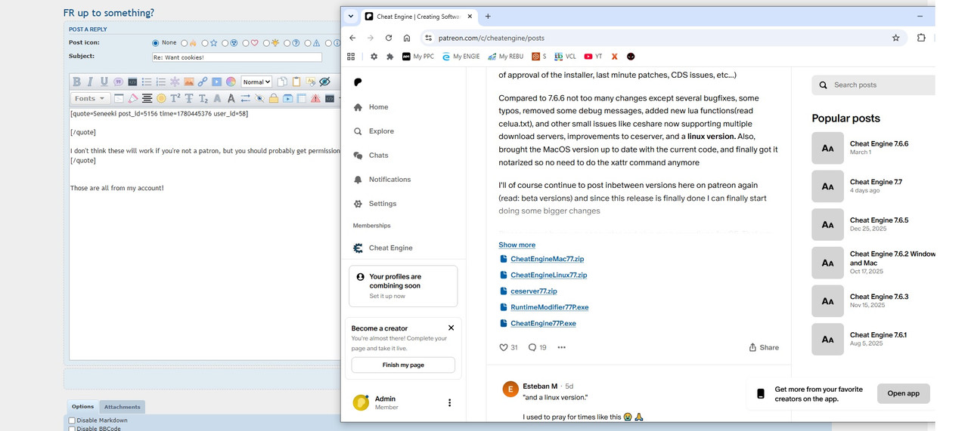Click the clipboard paste icon in the editor

tap(296, 82)
